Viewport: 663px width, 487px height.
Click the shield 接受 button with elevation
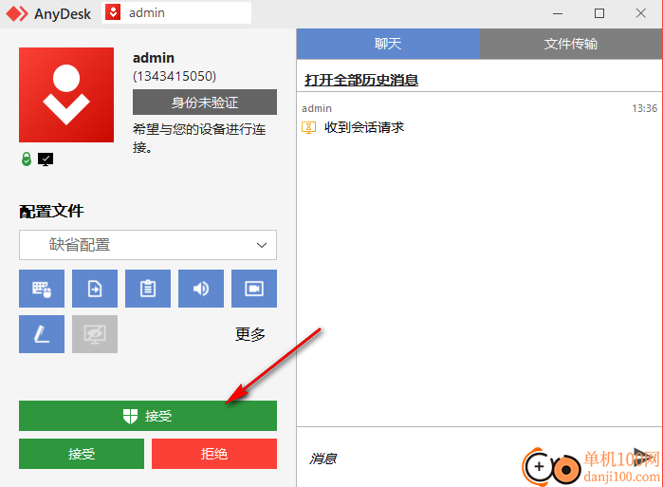(x=148, y=416)
